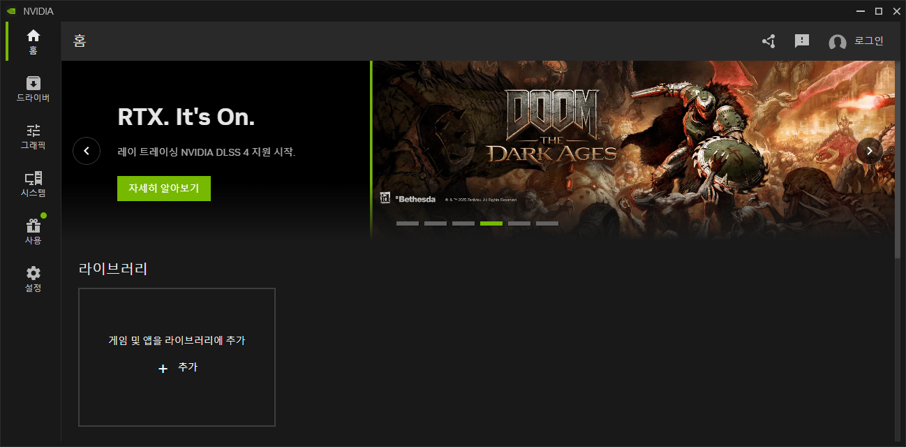
Task: Open the Redeem (사용) gift icon section
Action: [33, 231]
